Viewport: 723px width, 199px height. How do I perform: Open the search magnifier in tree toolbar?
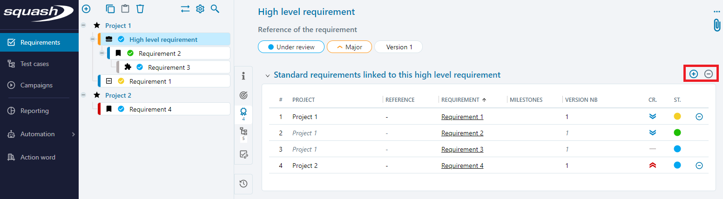coord(215,9)
